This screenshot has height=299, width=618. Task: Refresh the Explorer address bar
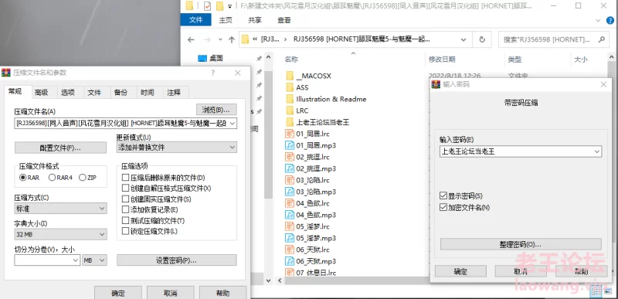pyautogui.click(x=481, y=39)
